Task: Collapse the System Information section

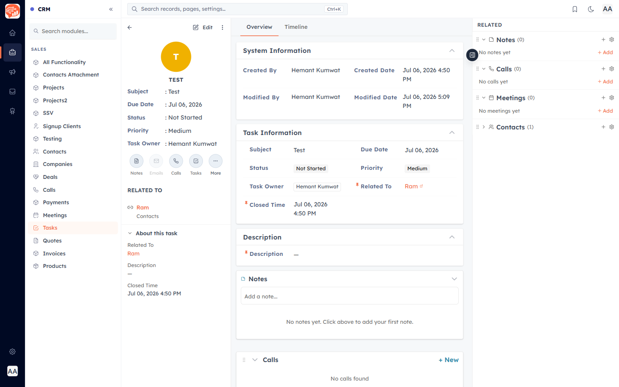Action: 452,51
